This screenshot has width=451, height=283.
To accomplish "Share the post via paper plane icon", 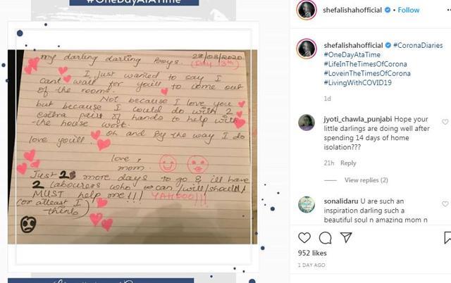I will pos(346,237).
